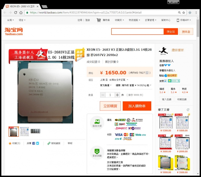201x177 pixels.
Task: Click the seller Server avatar logo
Action: point(163,51)
